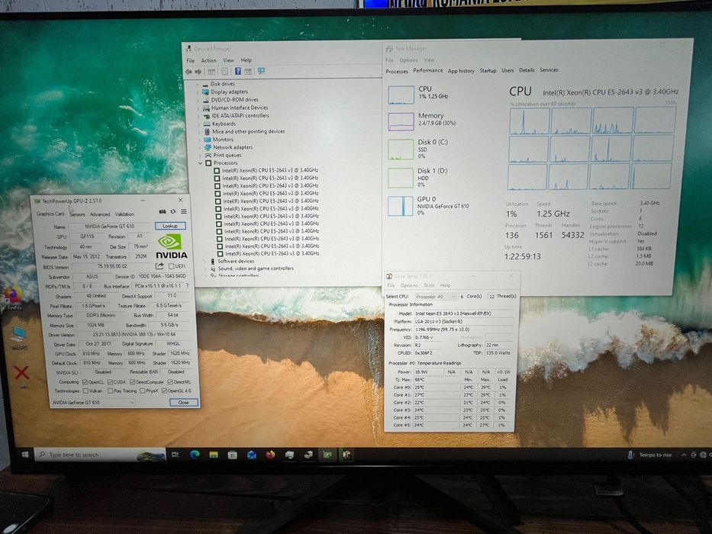Toggle the Vulkan checkbox

coord(85,391)
